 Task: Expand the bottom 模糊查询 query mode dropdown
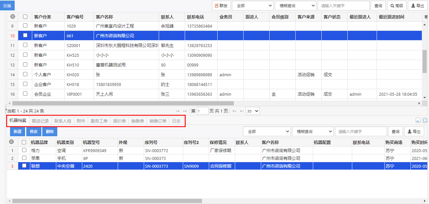click(x=313, y=131)
